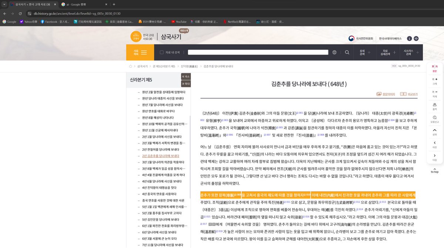This screenshot has height=248, width=444.
Task: Open footnote 012 after 좌무위장군
Action: tap(357, 202)
